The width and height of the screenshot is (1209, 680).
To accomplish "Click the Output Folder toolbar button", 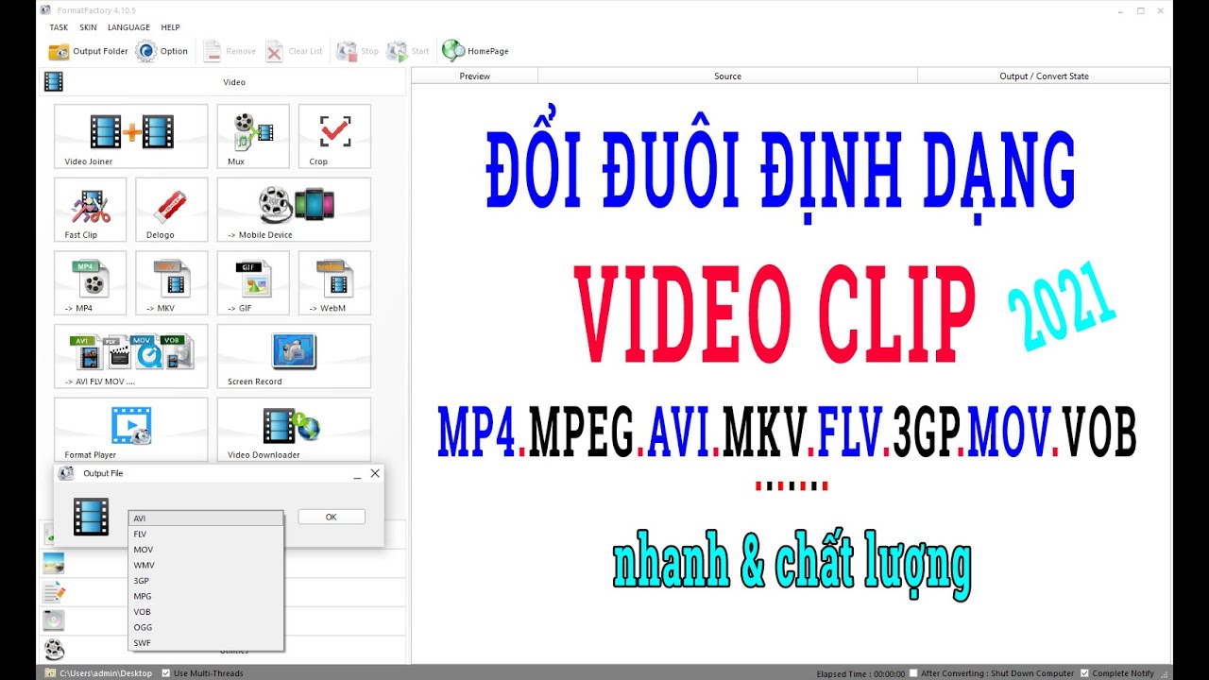I will click(88, 51).
